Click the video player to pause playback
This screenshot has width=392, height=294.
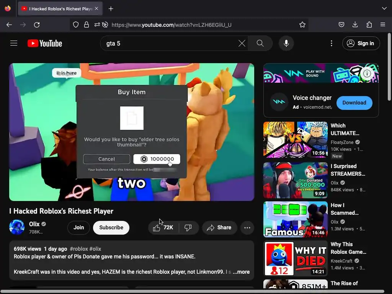[132, 132]
